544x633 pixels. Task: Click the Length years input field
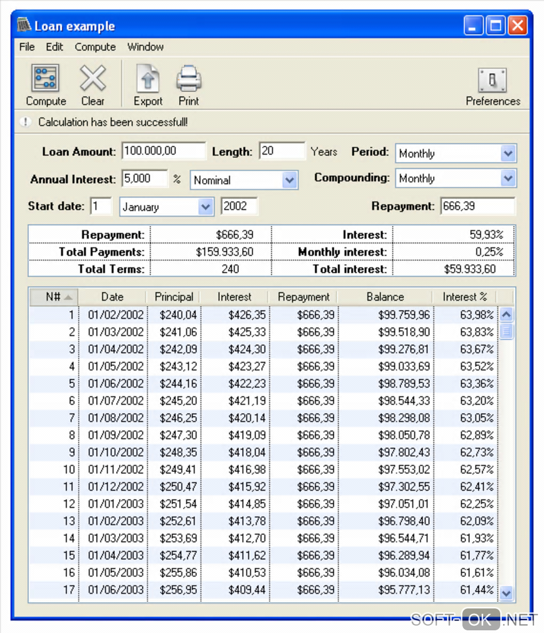[282, 151]
